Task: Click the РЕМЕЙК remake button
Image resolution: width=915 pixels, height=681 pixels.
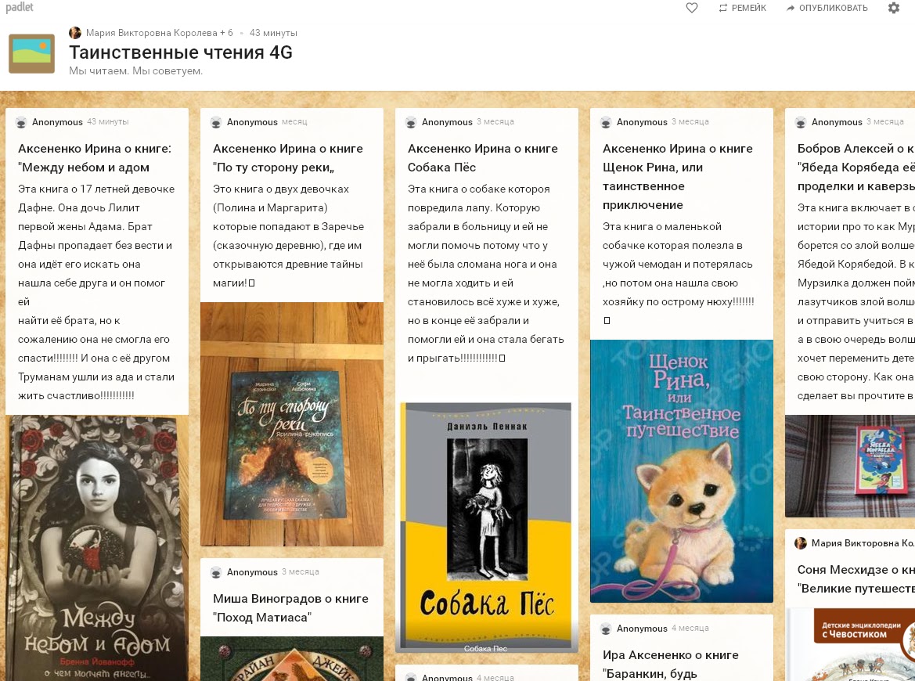Action: click(742, 8)
